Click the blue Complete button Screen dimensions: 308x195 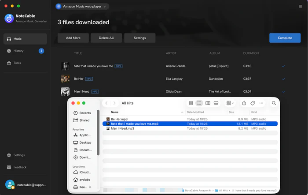[x=285, y=38]
